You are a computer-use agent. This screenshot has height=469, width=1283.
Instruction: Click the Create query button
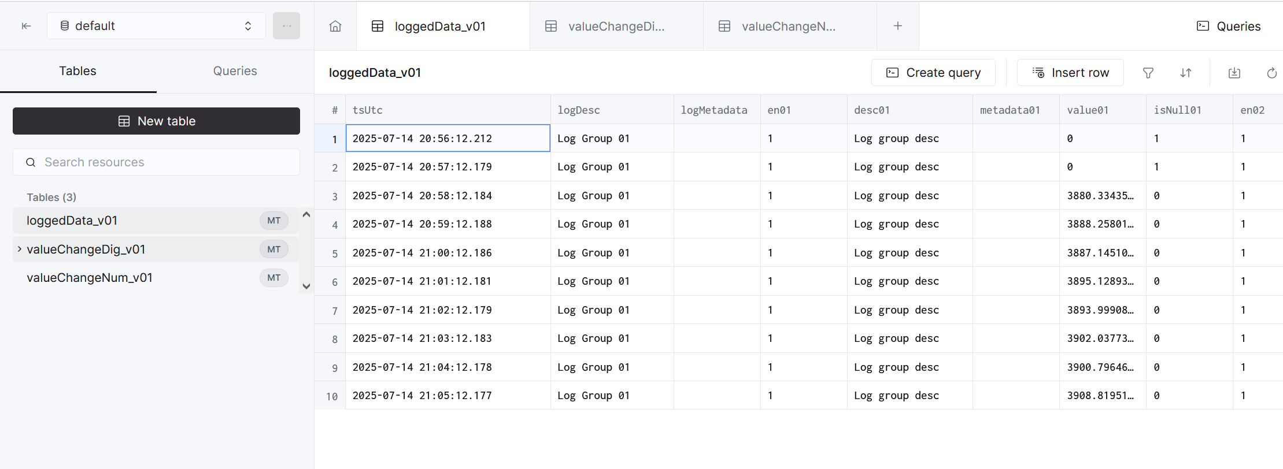pyautogui.click(x=933, y=73)
